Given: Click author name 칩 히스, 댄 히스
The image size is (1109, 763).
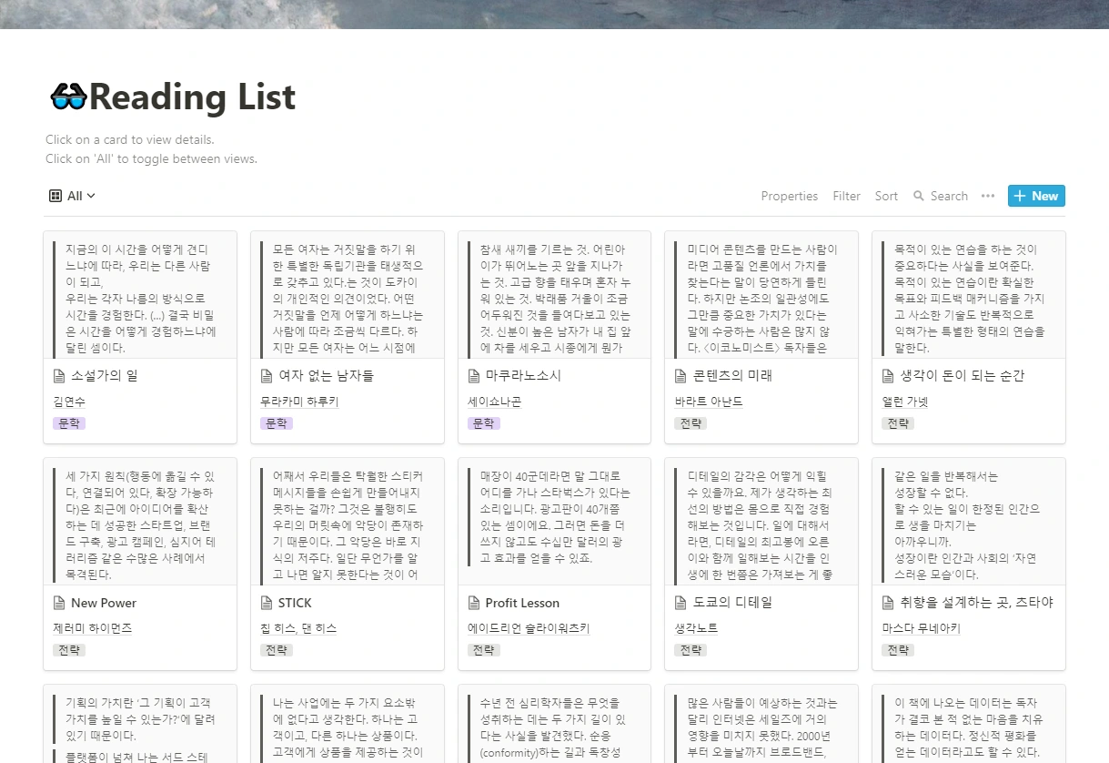Looking at the screenshot, I should [299, 628].
